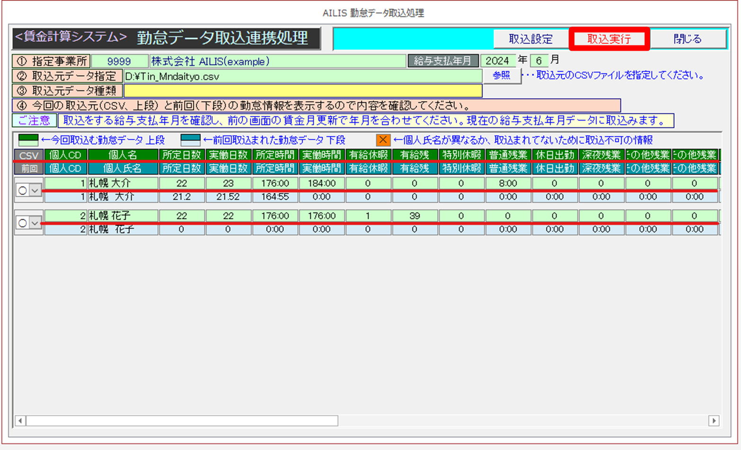Open 取込設定 import settings
The width and height of the screenshot is (741, 450).
531,39
